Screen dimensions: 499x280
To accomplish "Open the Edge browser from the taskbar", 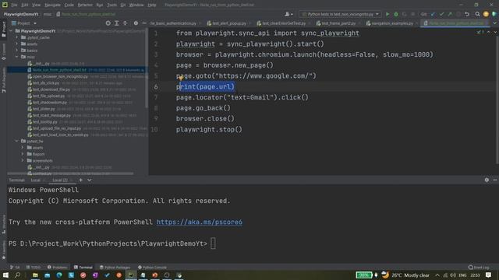I will (x=59, y=275).
